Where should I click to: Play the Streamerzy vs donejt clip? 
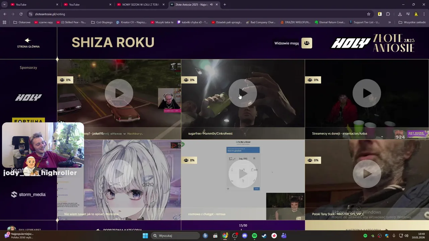[x=367, y=93]
